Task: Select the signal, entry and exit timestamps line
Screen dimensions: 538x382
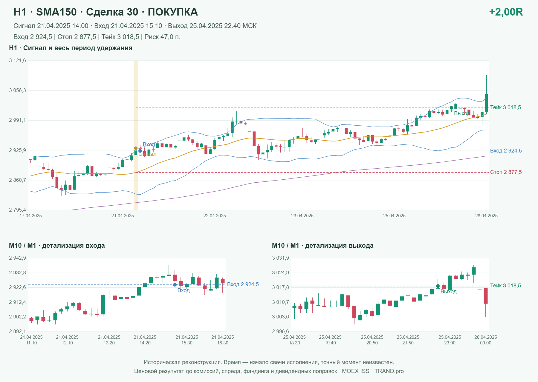Action: click(x=135, y=26)
